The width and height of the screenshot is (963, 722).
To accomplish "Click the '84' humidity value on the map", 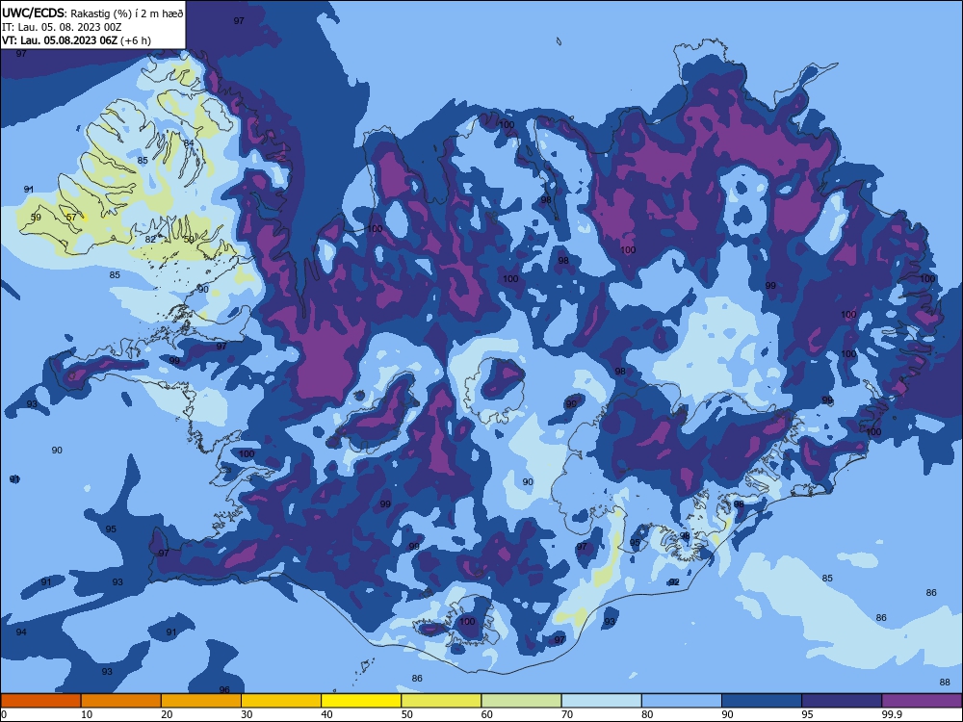I will pyautogui.click(x=189, y=143).
